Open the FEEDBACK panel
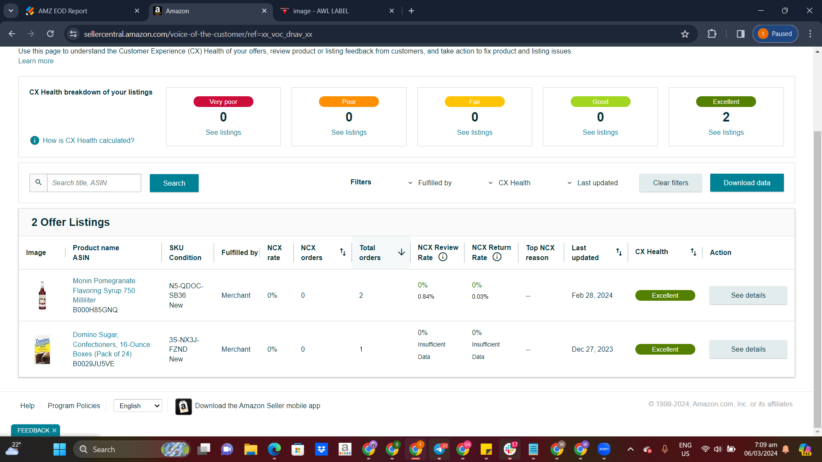Image resolution: width=822 pixels, height=462 pixels. [33, 430]
